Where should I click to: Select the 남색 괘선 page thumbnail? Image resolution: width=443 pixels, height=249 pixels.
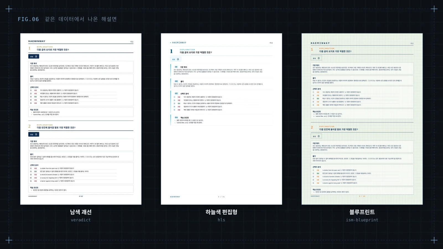[81, 119]
